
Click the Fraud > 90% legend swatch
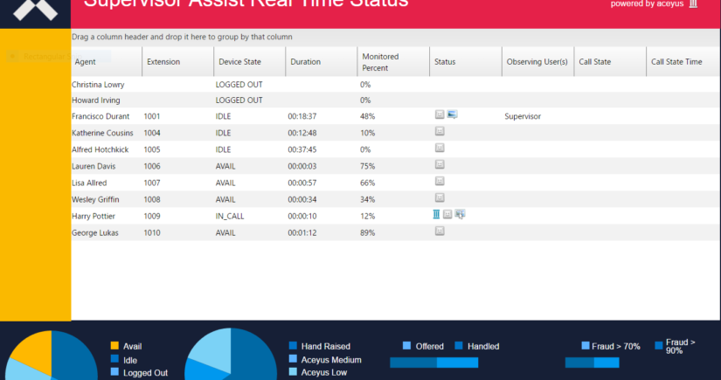pos(658,346)
